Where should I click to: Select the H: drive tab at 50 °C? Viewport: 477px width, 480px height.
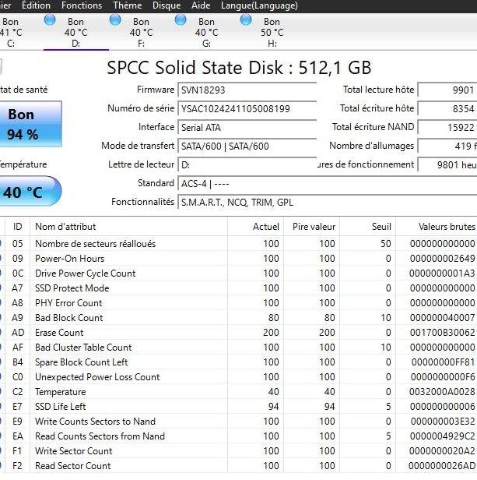pos(272,33)
